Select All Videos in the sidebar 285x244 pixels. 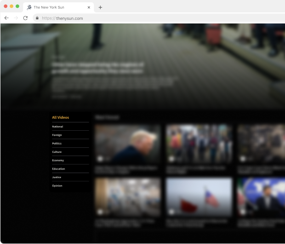tap(61, 117)
